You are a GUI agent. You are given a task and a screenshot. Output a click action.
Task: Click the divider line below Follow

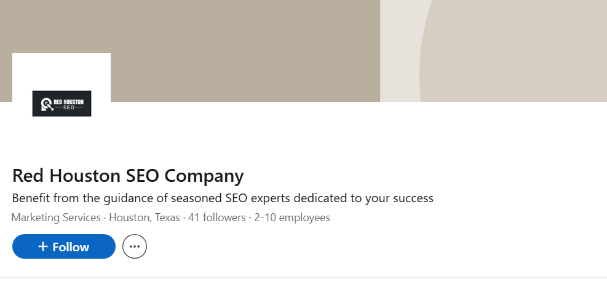[303, 277]
